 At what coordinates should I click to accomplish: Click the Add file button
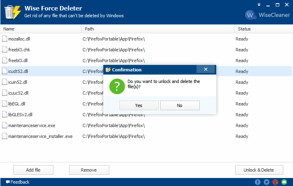pos(33,170)
